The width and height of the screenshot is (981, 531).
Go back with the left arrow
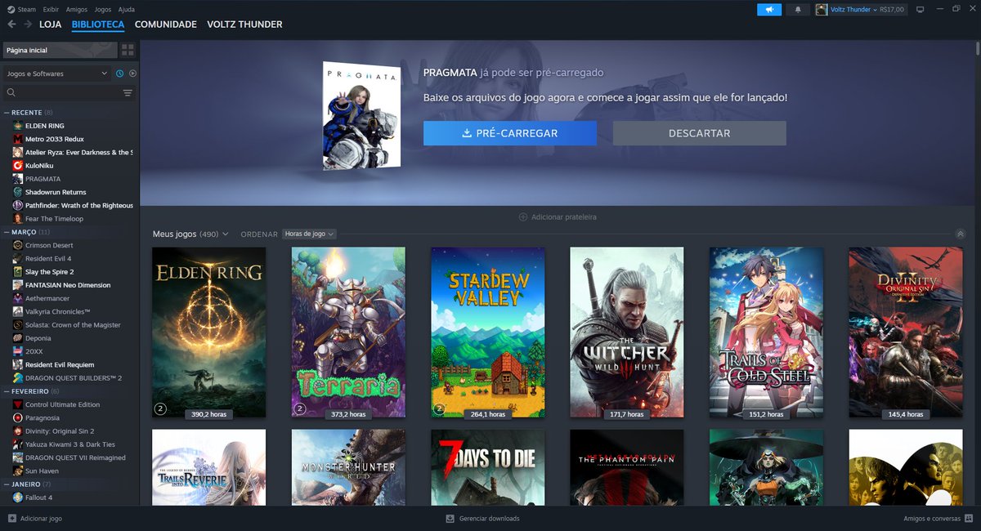(11, 25)
